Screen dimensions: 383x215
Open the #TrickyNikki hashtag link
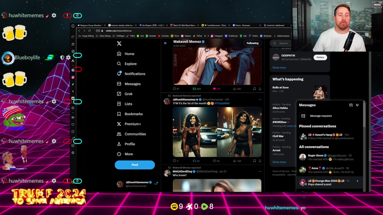click(x=222, y=103)
